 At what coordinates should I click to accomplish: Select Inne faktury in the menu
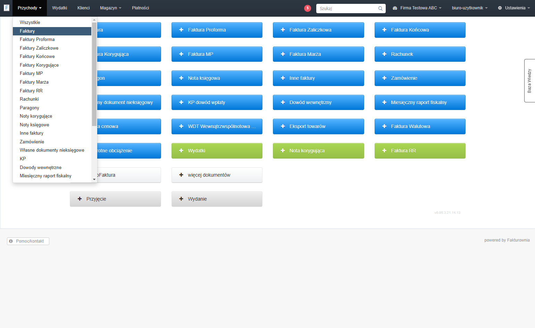(52, 133)
